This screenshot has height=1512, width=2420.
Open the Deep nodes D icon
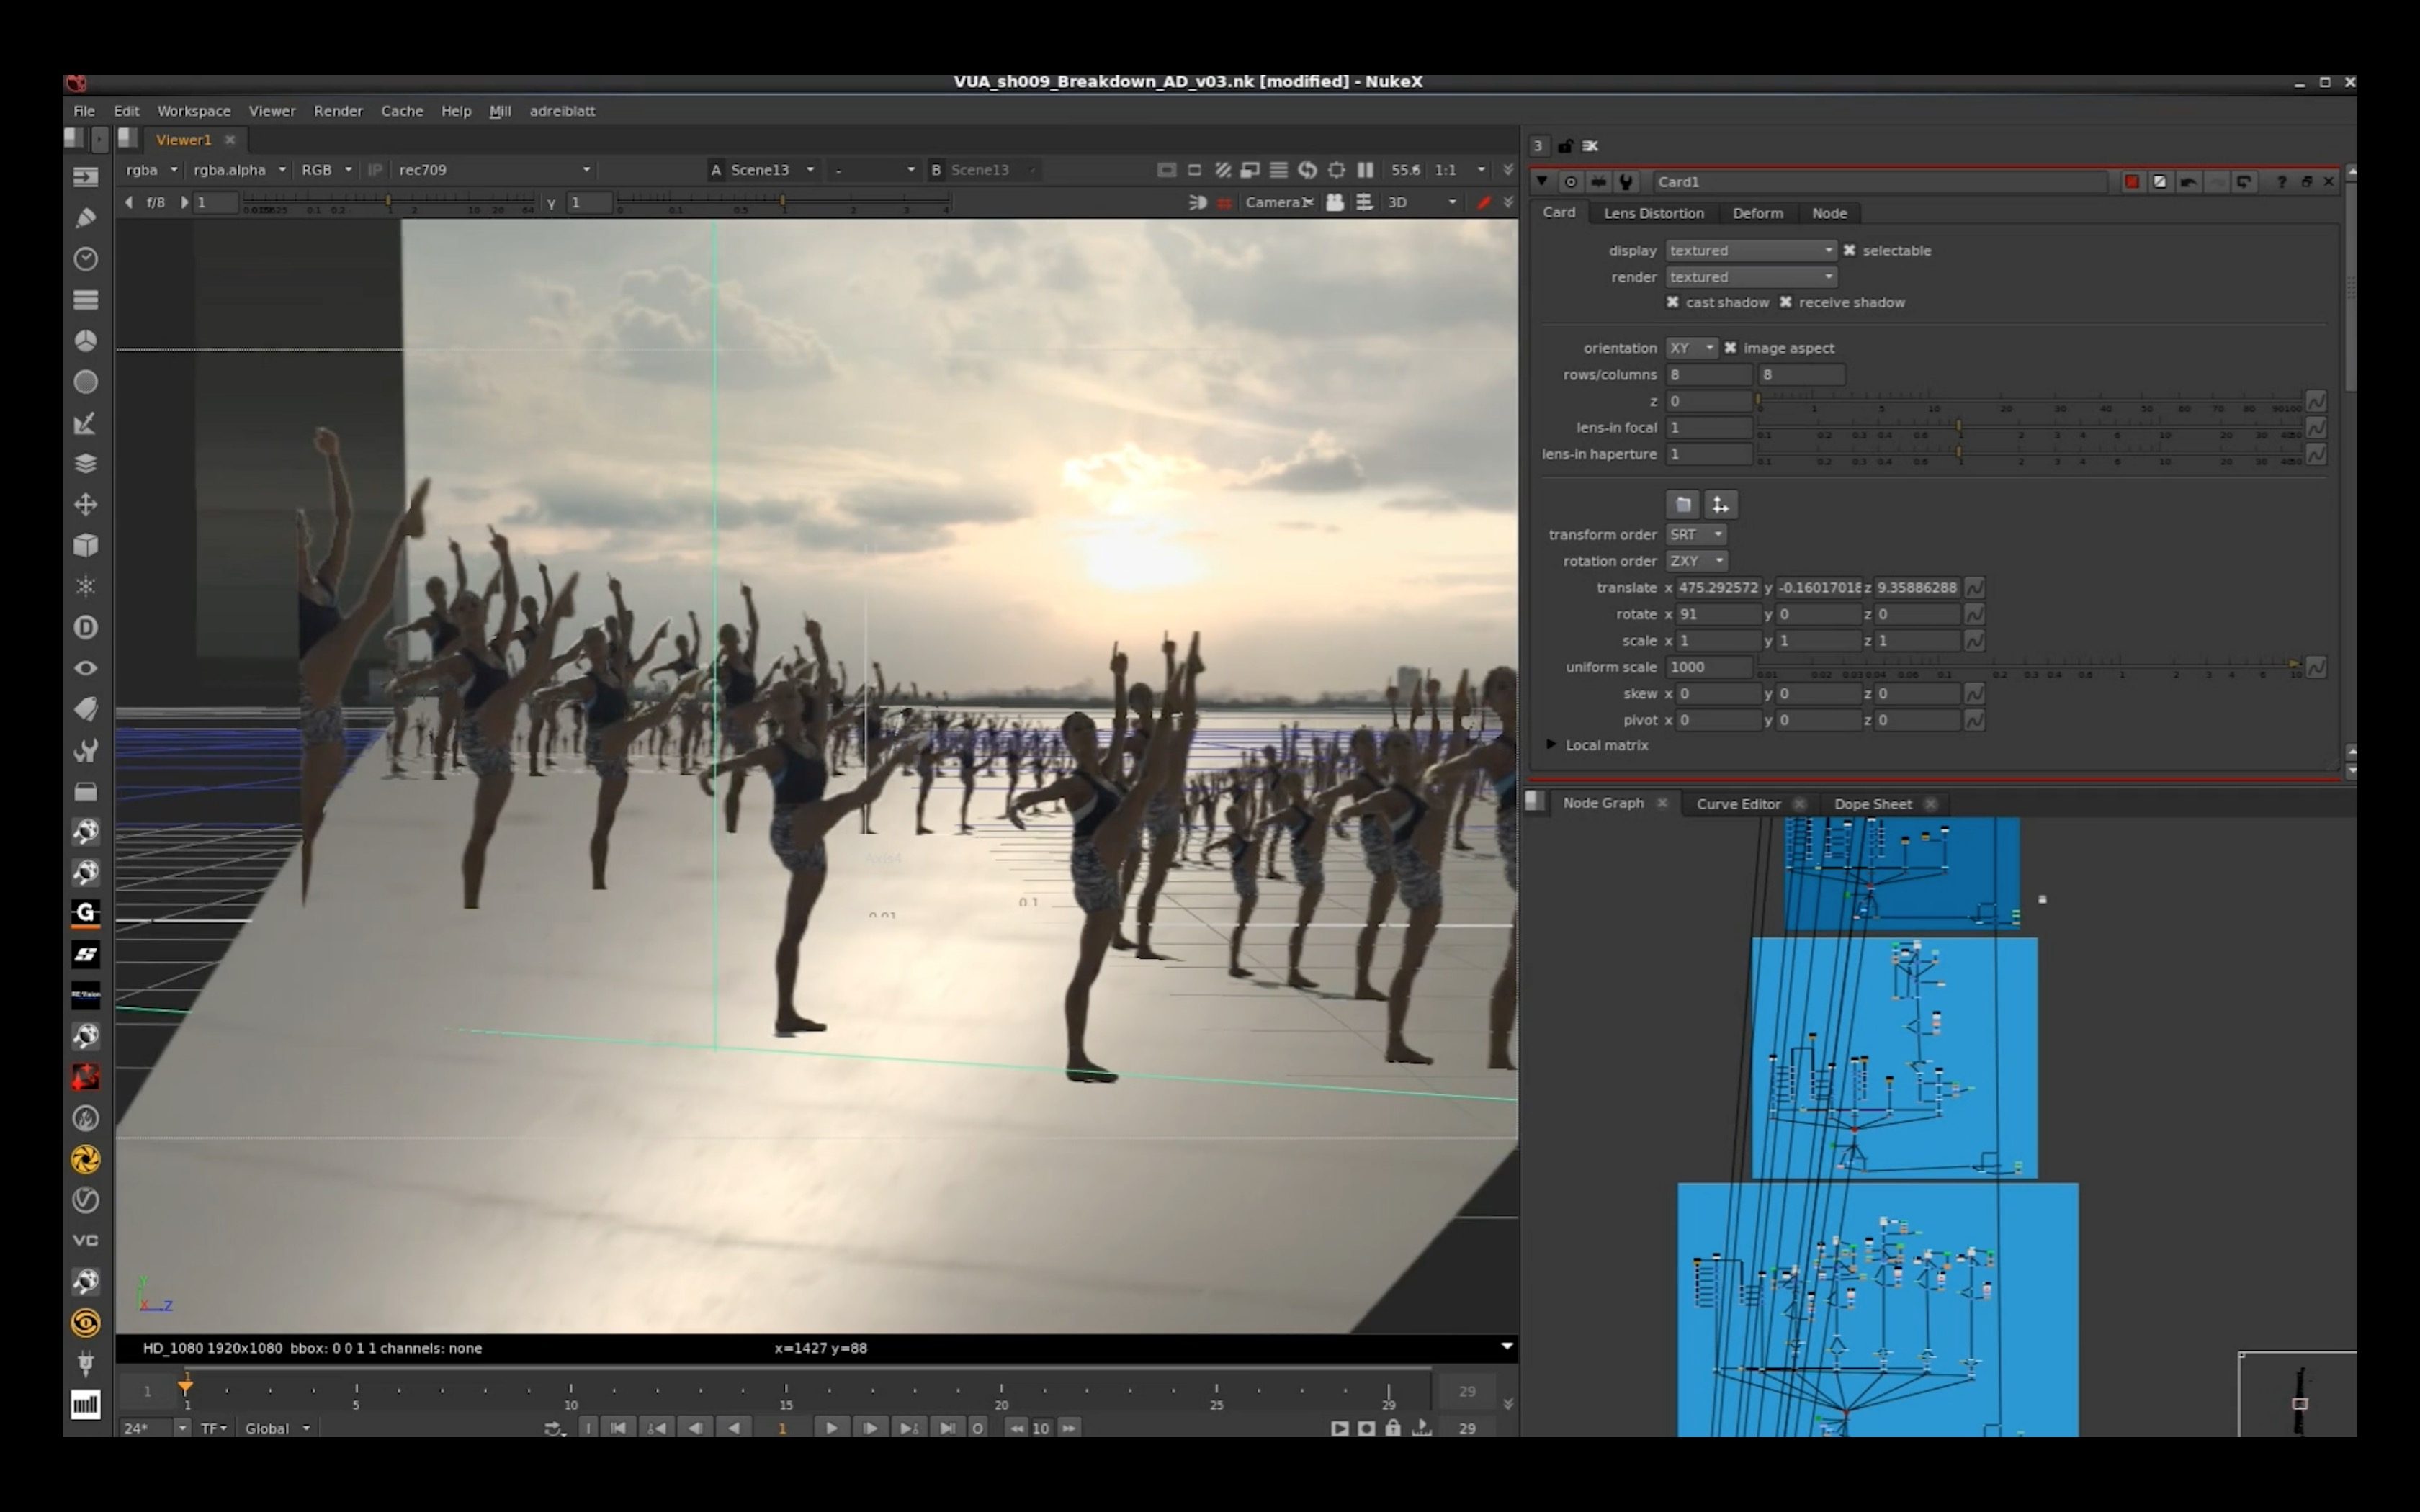[x=86, y=628]
